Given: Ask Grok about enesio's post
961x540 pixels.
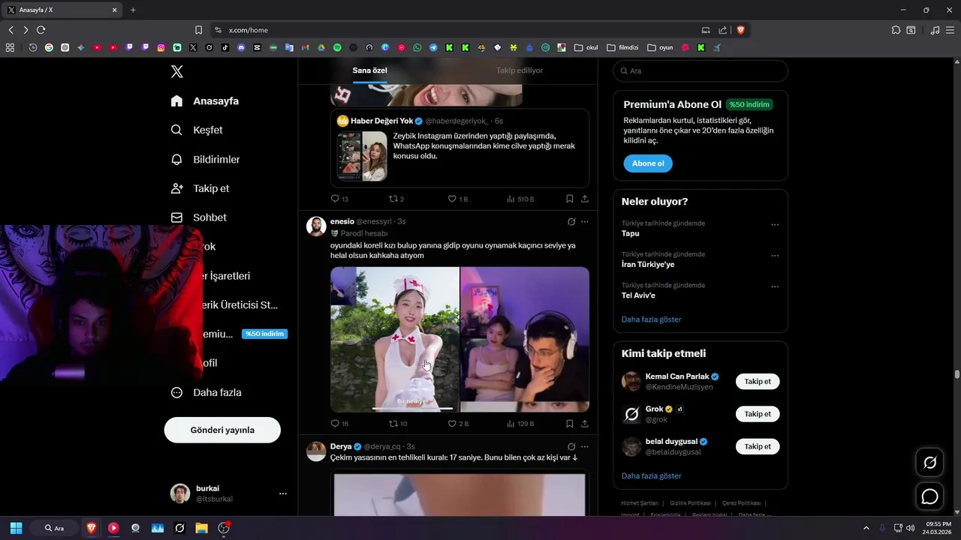Looking at the screenshot, I should click(571, 222).
